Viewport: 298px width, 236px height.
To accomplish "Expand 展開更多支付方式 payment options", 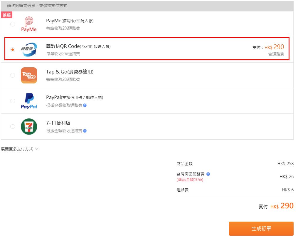I will click(17, 149).
